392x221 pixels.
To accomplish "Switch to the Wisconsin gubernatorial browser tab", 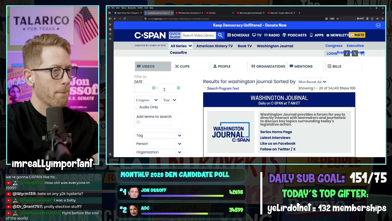I will coord(251,13).
